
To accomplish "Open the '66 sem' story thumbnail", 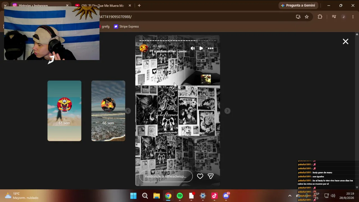I will click(108, 111).
